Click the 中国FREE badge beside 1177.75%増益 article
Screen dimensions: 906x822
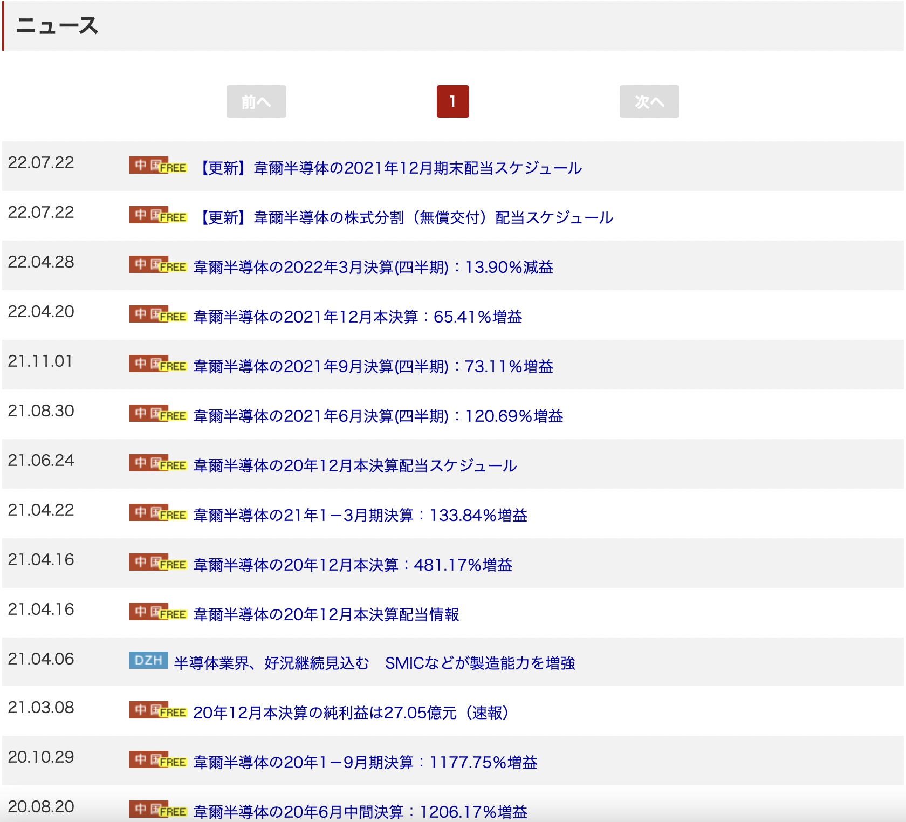pyautogui.click(x=158, y=760)
